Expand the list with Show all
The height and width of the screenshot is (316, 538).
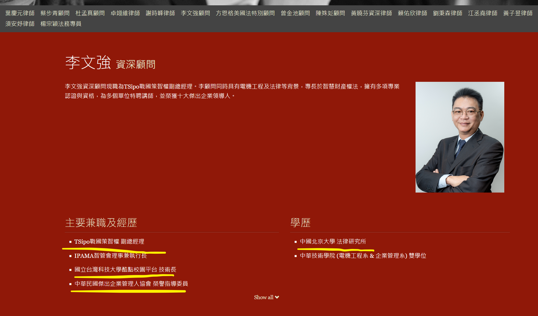(266, 297)
